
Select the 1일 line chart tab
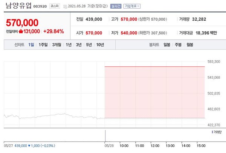click(31, 45)
